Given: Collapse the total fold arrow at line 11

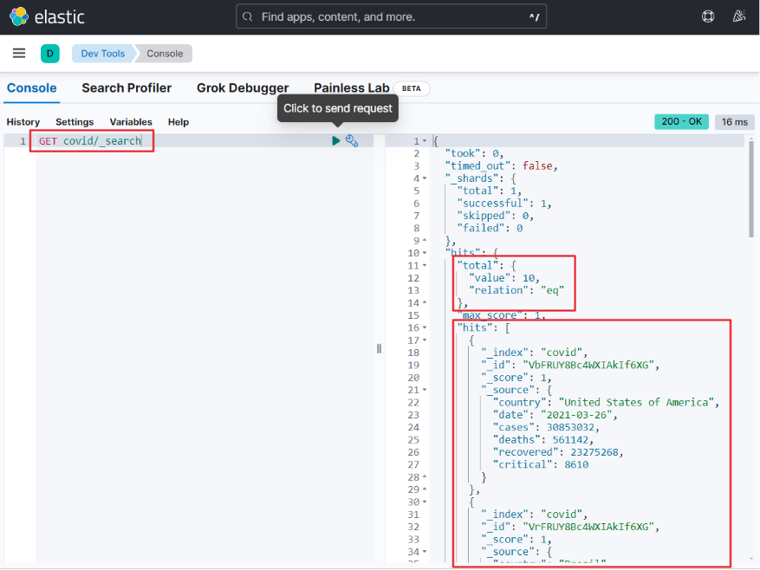Looking at the screenshot, I should point(425,266).
